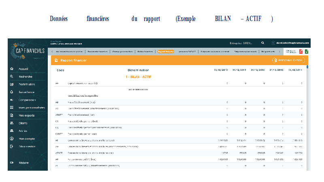Click the Personnalisation button
This screenshot has width=324, height=182.
point(289,60)
